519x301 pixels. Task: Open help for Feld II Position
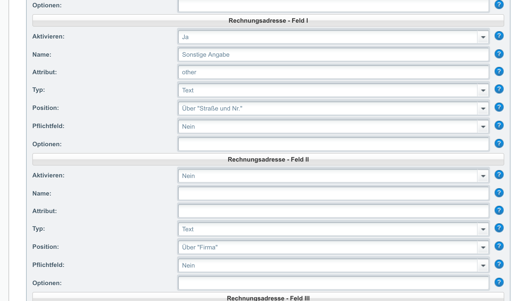tap(499, 246)
